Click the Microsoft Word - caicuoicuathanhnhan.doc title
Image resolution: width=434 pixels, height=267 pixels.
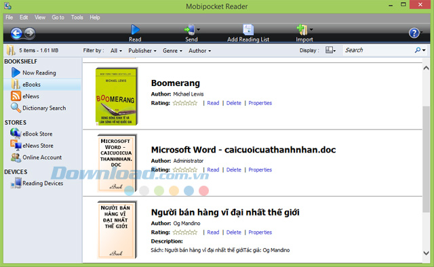[x=243, y=150]
